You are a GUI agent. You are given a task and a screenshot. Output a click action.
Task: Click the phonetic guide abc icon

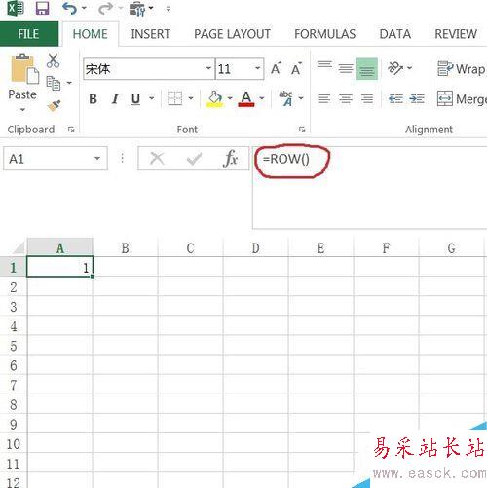(286, 98)
